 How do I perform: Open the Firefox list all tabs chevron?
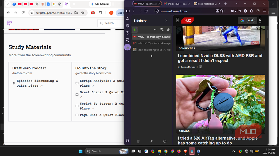tap(237, 4)
